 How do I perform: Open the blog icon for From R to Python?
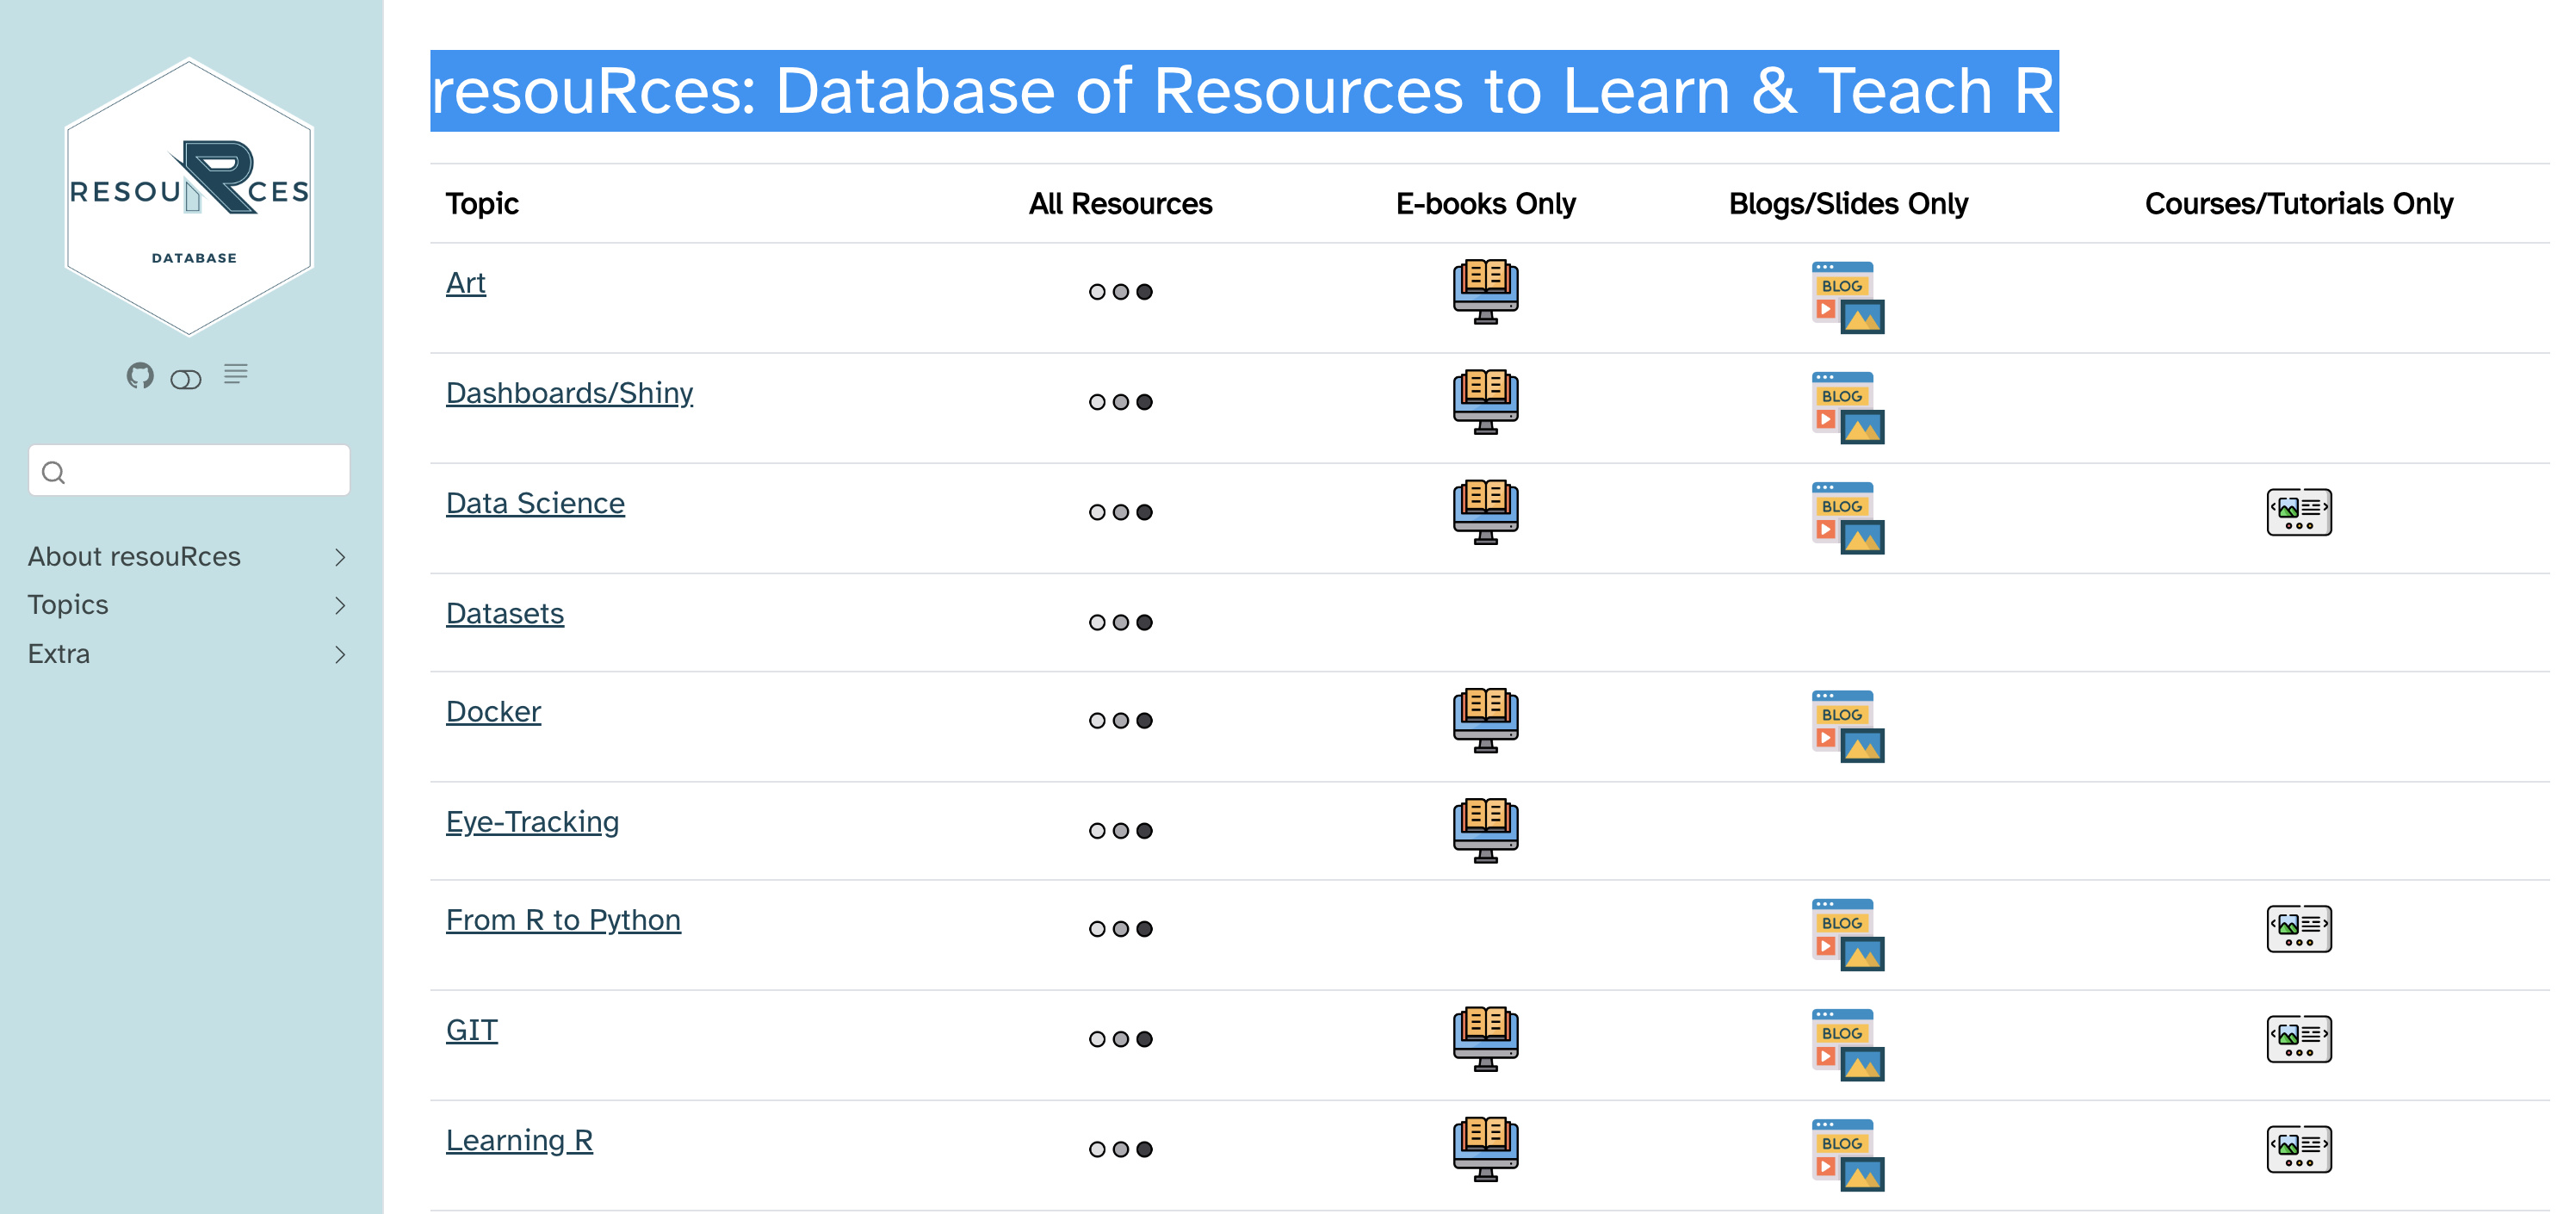[x=1848, y=934]
